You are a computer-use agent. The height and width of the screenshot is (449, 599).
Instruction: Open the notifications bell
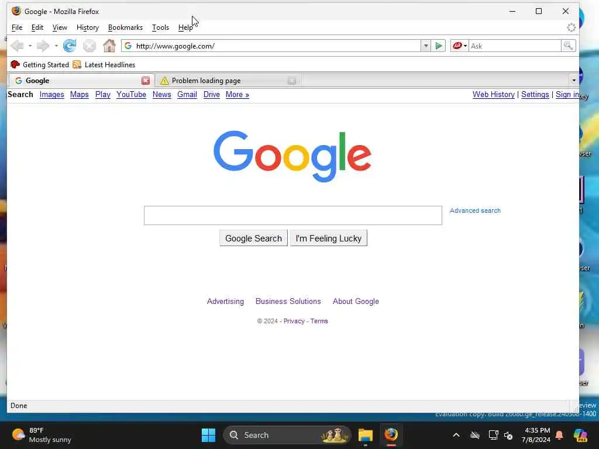tap(559, 435)
